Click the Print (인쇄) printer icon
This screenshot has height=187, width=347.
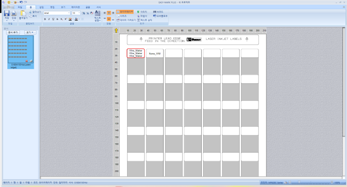(14, 15)
